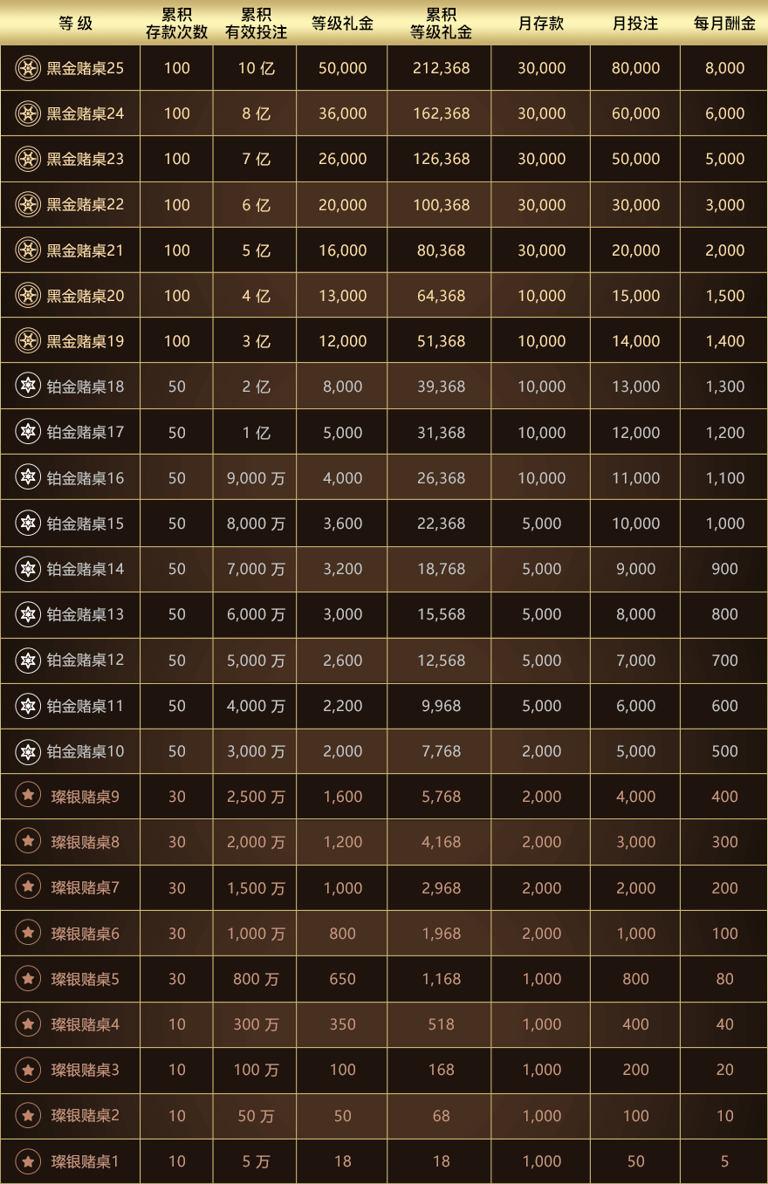Click the 累积存款次数 column header
Image resolution: width=768 pixels, height=1184 pixels.
tap(176, 24)
